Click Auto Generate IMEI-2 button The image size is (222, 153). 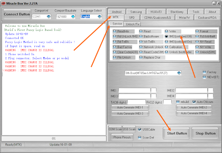(x=194, y=108)
